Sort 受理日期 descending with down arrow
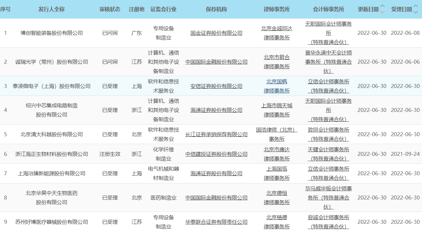Image resolution: width=422 pixels, height=231 pixels. point(415,12)
